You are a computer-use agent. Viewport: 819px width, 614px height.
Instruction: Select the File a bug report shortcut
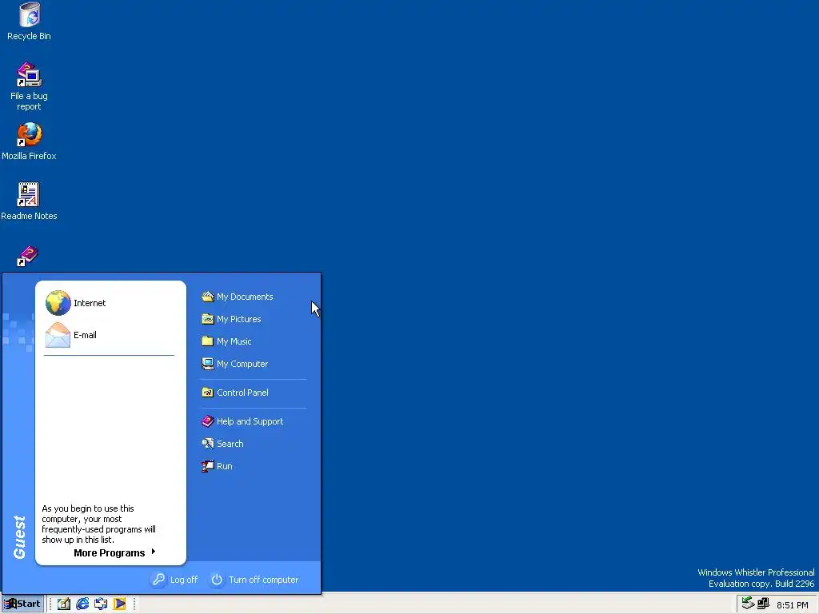29,86
